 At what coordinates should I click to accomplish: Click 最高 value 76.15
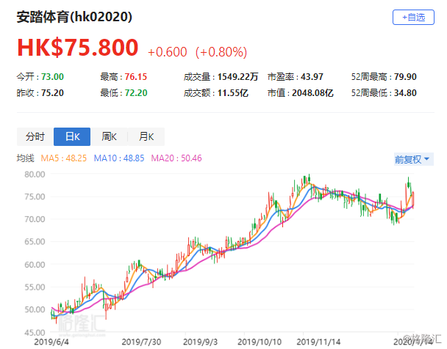pos(136,77)
